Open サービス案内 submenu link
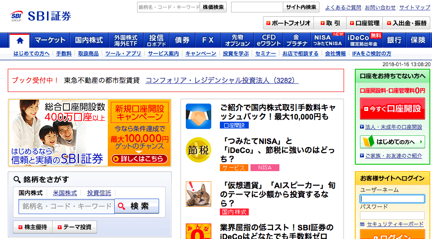This screenshot has width=432, height=239. pyautogui.click(x=163, y=54)
